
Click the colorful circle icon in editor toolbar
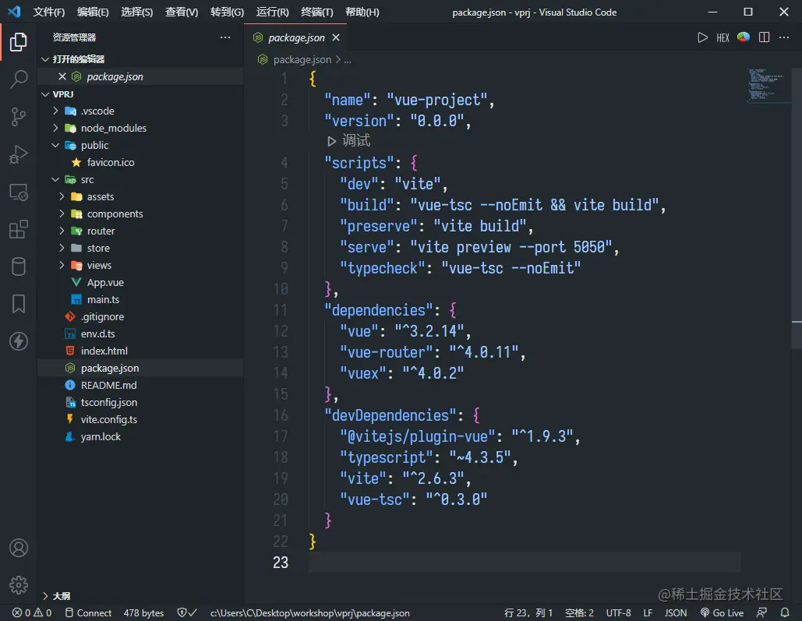pyautogui.click(x=744, y=37)
